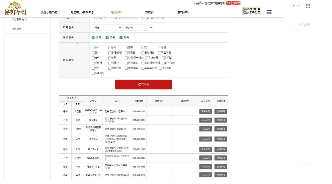This screenshot has width=332, height=184.
Task: Uncheck the 체육 category checkbox
Action: coord(121,38)
